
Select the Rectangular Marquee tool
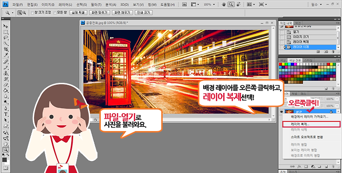click(6, 32)
